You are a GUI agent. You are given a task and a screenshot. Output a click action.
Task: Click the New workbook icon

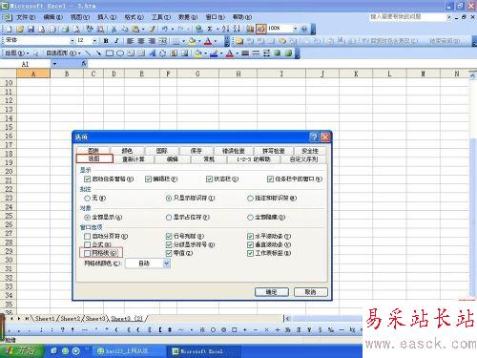9,30
